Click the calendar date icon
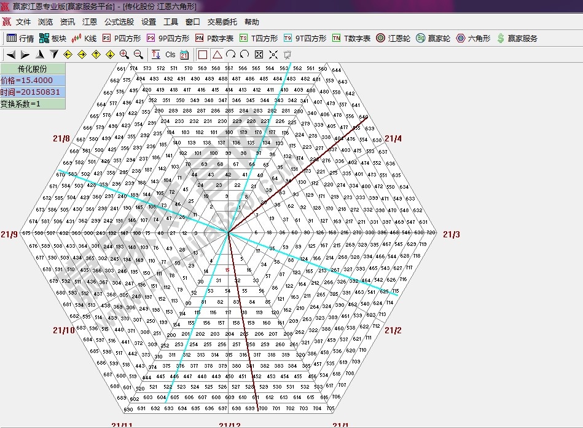 184,55
